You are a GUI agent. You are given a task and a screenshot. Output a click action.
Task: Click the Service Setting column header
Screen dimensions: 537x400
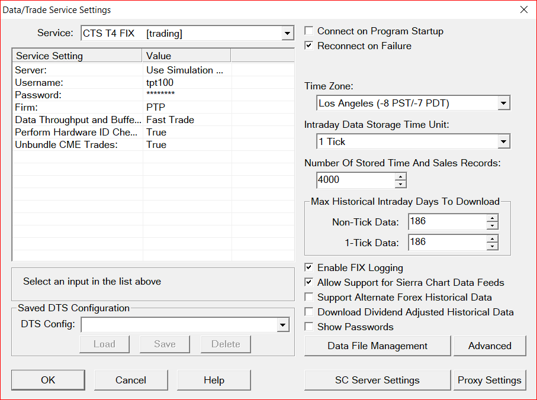click(77, 56)
